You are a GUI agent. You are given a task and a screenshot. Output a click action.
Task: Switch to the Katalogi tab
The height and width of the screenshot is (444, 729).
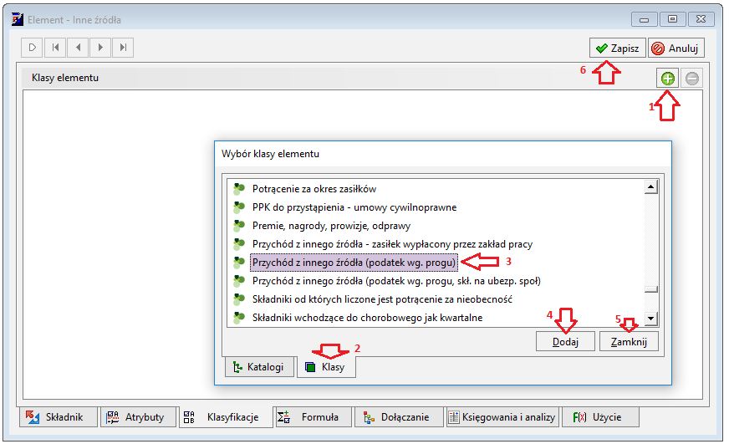(260, 367)
